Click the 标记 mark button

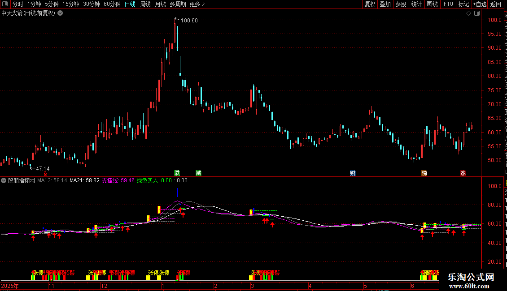(463, 4)
